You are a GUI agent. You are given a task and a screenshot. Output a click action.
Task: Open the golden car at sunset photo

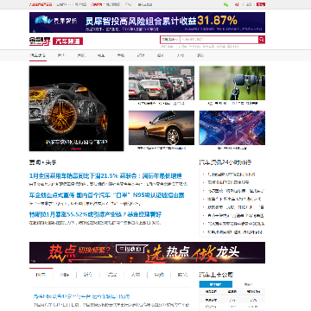pyautogui.click(x=162, y=128)
